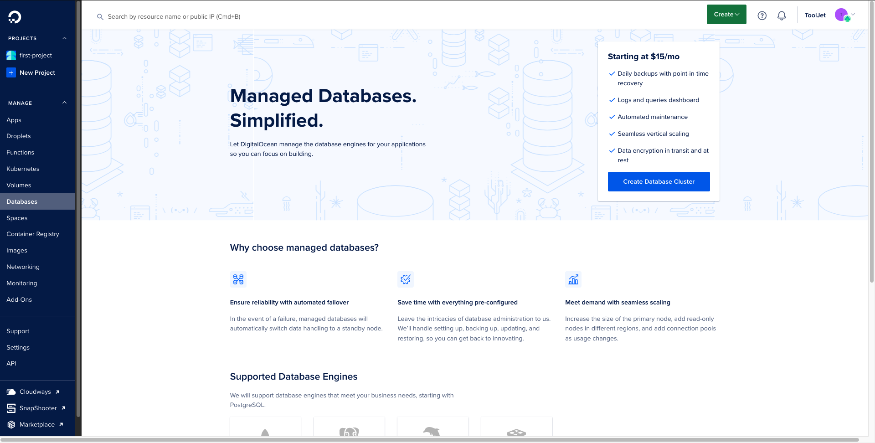
Task: Click the first-project icon in sidebar
Action: 11,56
